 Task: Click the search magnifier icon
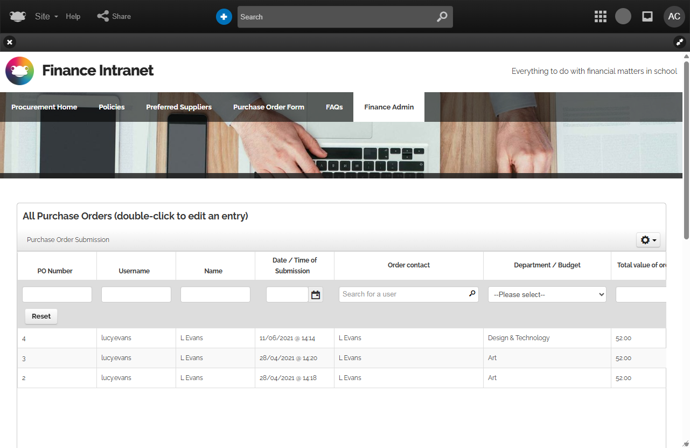(442, 17)
